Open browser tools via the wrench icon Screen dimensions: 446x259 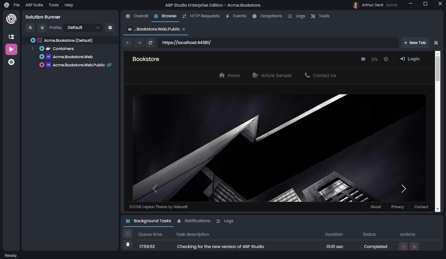[x=436, y=43]
